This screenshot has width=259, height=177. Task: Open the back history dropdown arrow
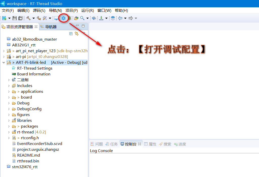125,18
